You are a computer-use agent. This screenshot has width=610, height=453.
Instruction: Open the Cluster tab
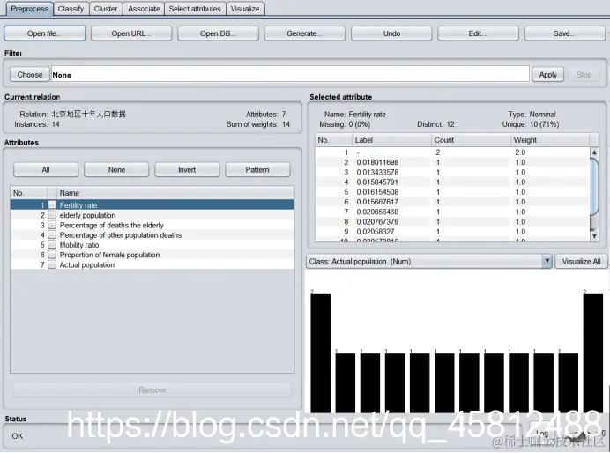coord(106,9)
